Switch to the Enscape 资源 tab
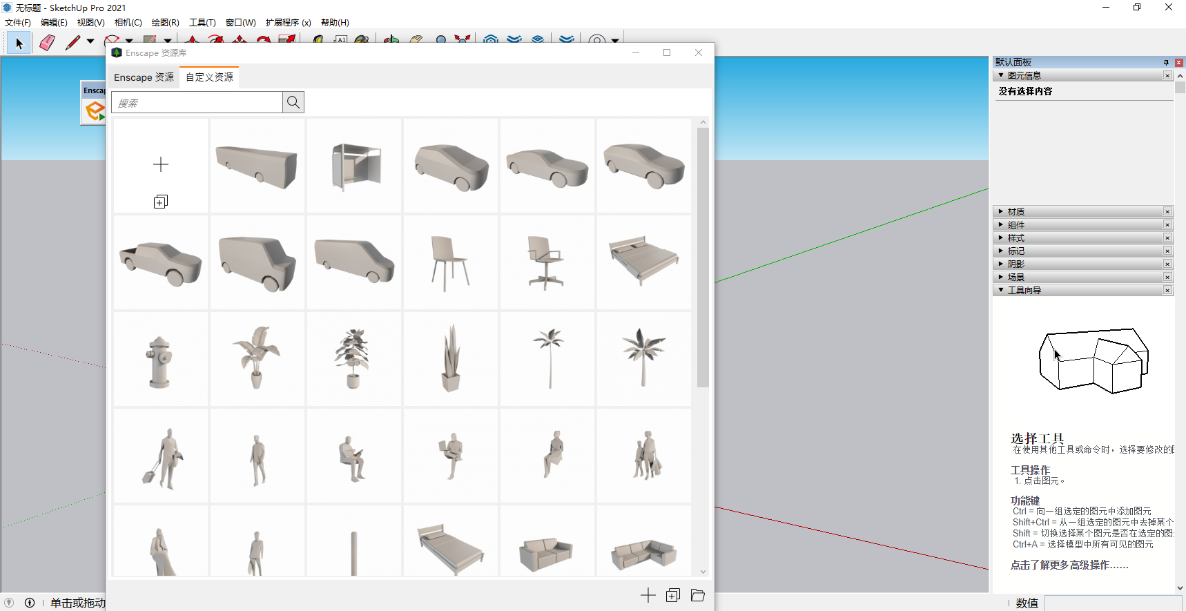1186x611 pixels. click(144, 77)
